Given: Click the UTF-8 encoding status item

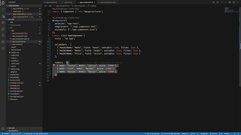Looking at the screenshot, I should (192, 133).
